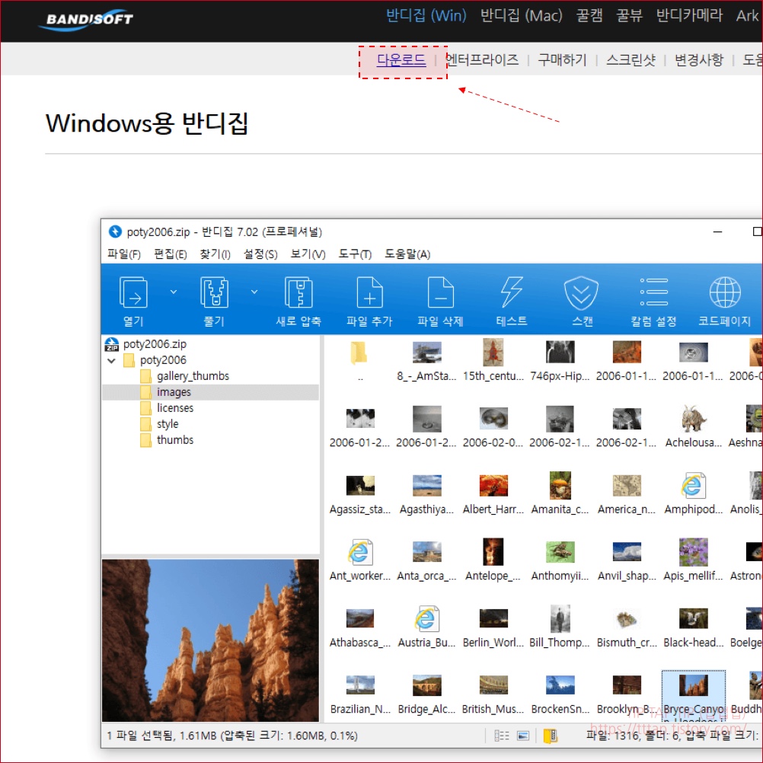Image resolution: width=763 pixels, height=763 pixels.
Task: Select the Amphipod... file with IE icon
Action: coord(693,486)
